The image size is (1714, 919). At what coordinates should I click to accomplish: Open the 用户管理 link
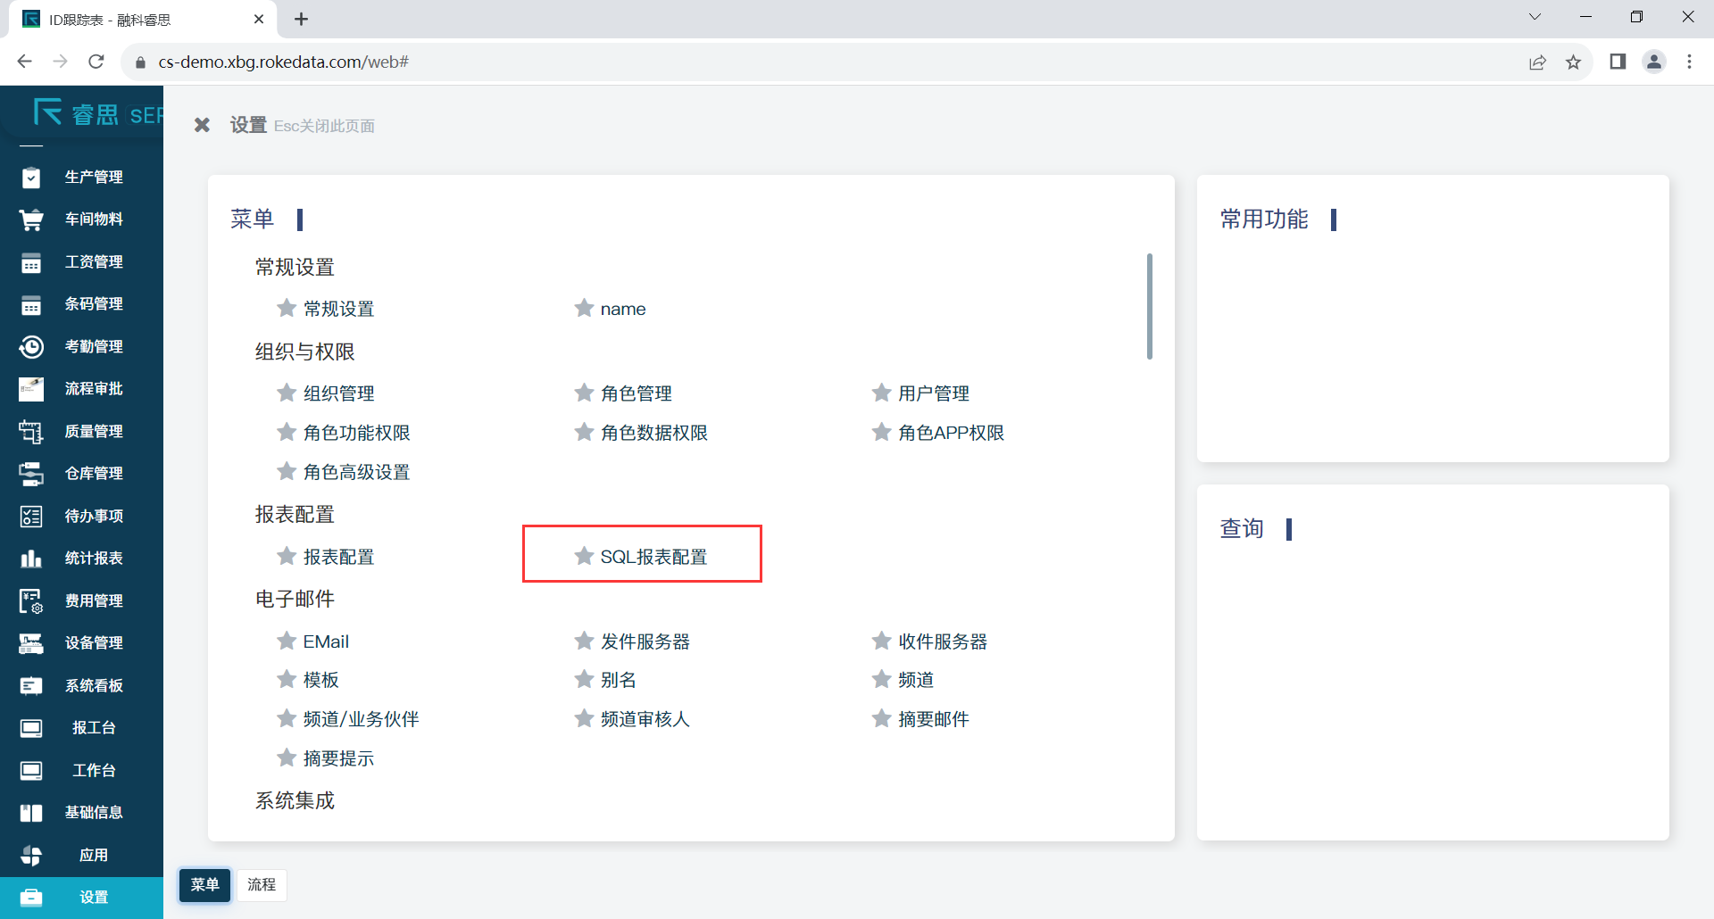[x=933, y=393]
